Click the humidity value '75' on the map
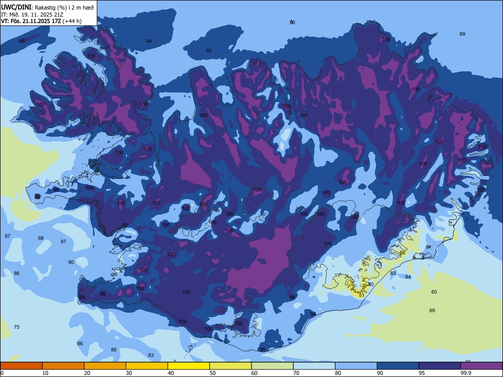The height and width of the screenshot is (377, 503). [17, 327]
